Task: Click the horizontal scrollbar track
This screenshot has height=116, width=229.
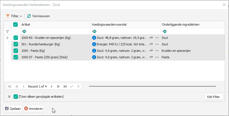Action: (x=152, y=86)
